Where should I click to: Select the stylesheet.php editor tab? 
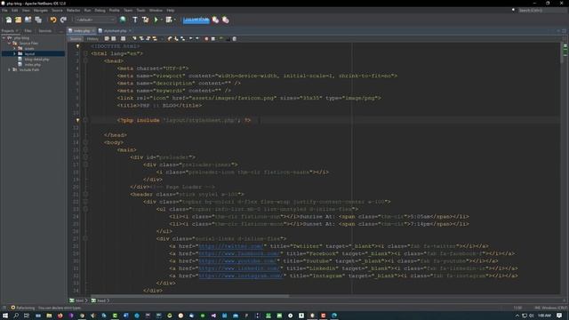[115, 31]
